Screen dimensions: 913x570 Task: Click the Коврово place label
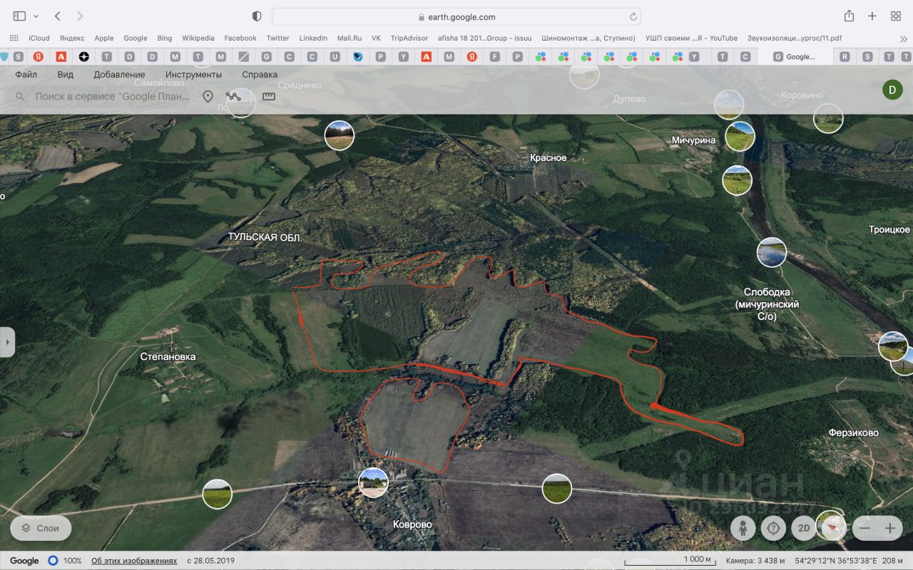[x=413, y=524]
